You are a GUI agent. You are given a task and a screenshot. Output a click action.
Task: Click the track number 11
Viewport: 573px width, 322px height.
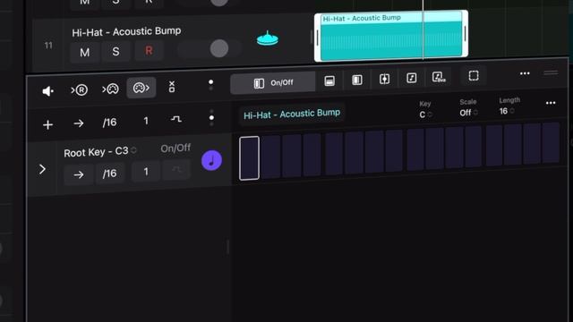point(48,46)
